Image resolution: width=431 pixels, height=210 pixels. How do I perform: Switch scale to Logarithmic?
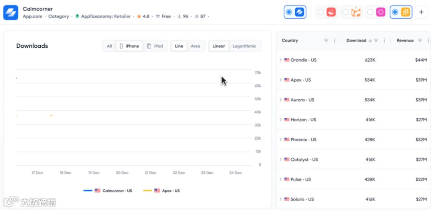[x=244, y=46]
